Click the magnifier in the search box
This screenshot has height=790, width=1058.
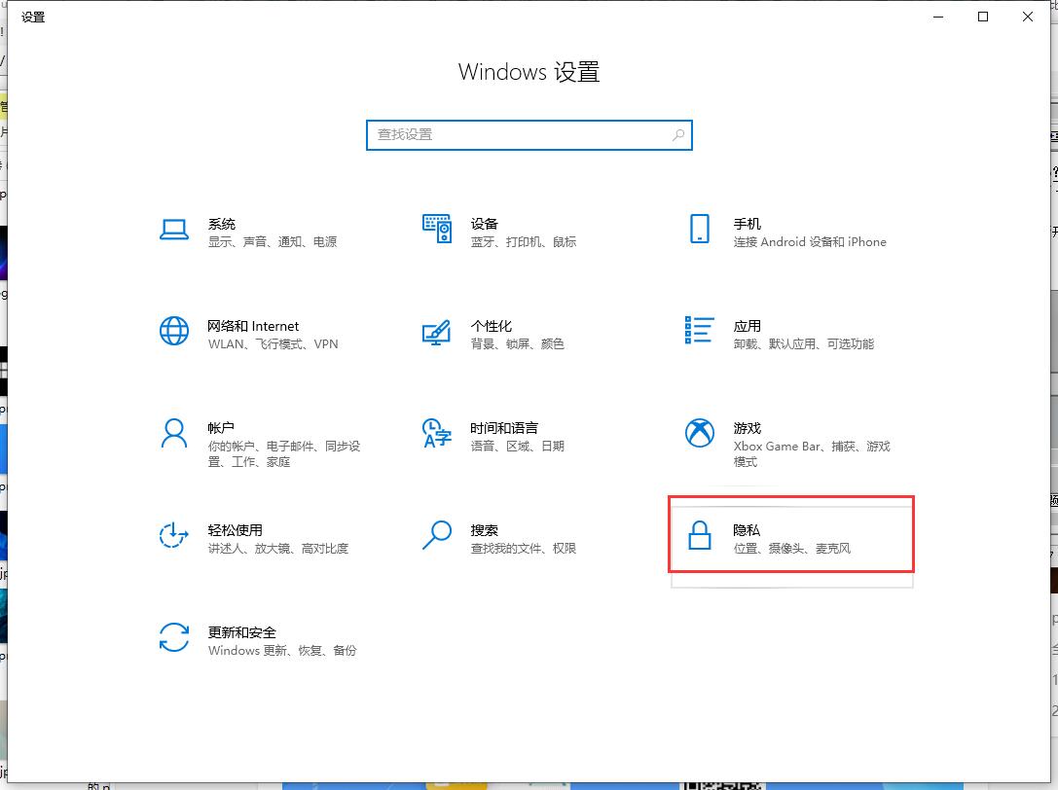(678, 135)
